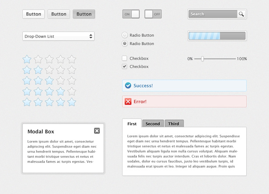
Task: Click the Success! alert message
Action: point(185,85)
